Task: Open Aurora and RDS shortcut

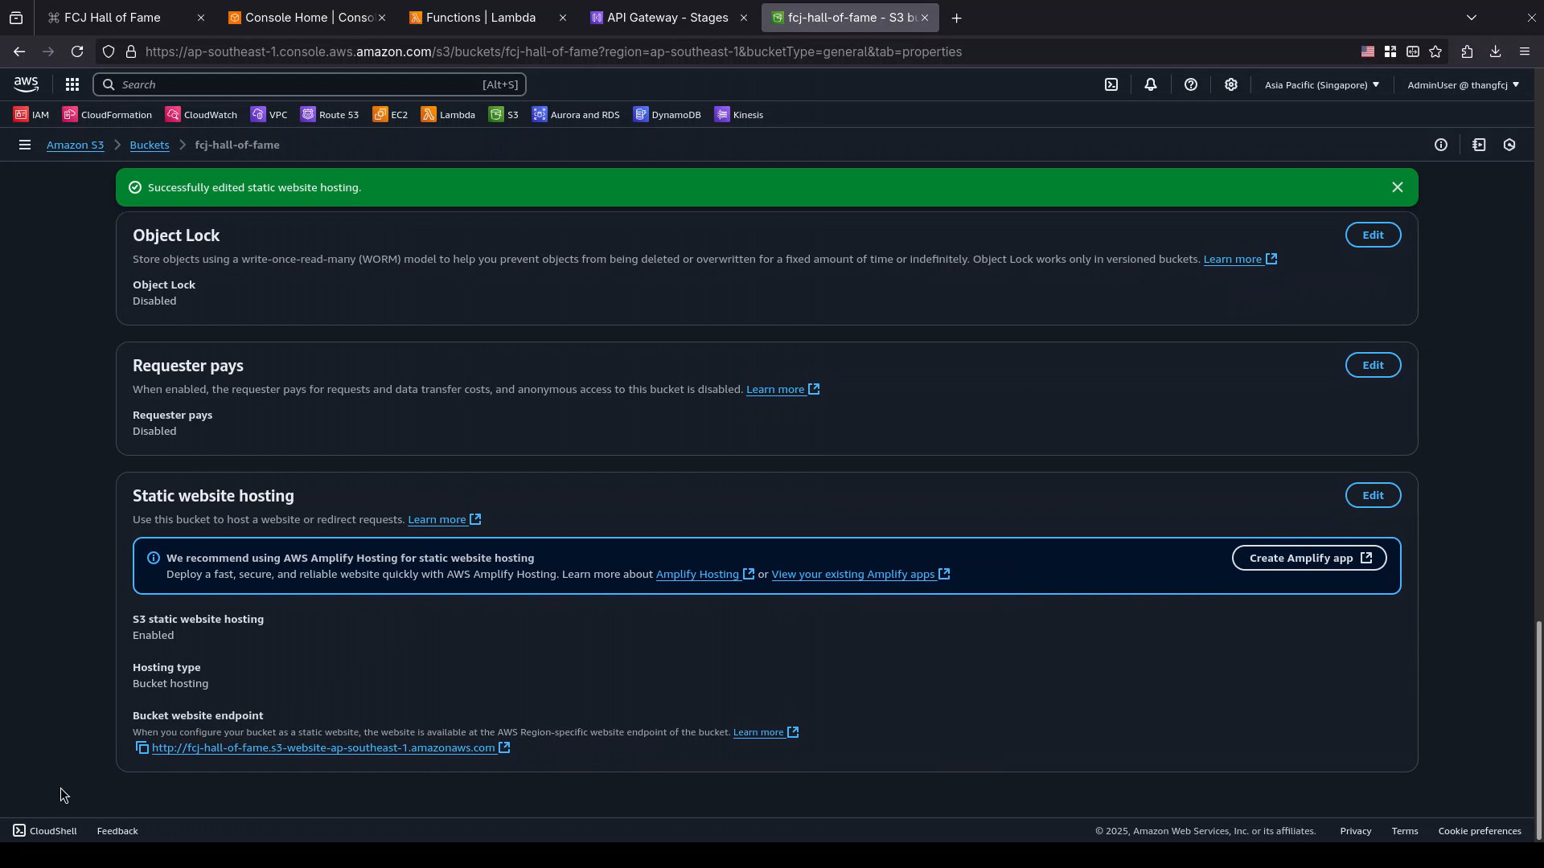Action: point(576,115)
